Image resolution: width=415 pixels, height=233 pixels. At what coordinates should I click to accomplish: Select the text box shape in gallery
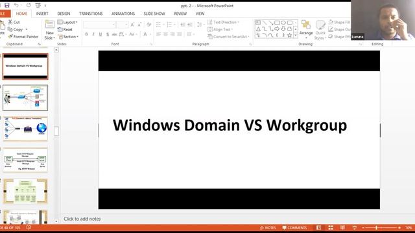[258, 23]
